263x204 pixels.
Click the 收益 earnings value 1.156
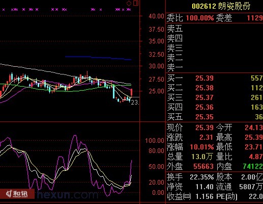204,196
